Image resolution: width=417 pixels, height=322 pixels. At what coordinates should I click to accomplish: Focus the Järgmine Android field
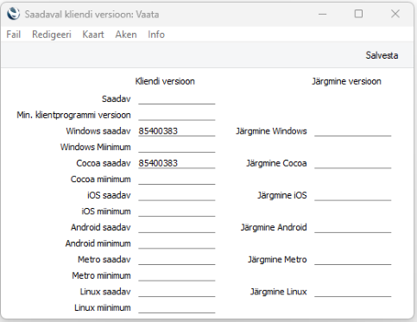tap(353, 228)
